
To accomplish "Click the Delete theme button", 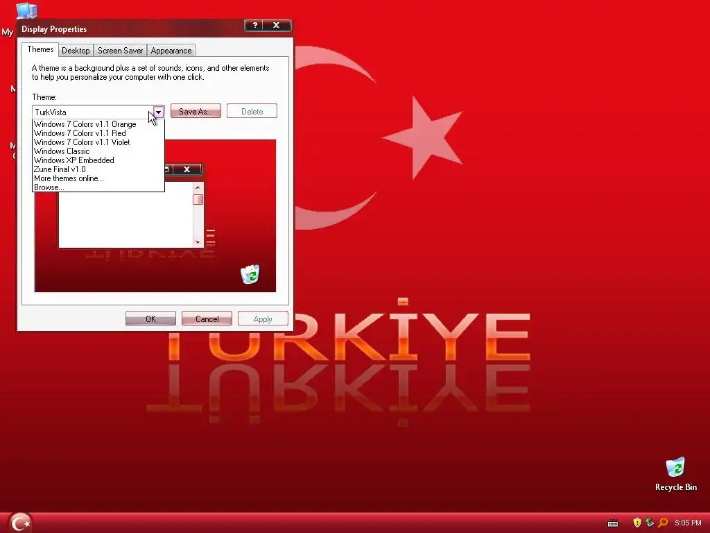I will pyautogui.click(x=252, y=112).
